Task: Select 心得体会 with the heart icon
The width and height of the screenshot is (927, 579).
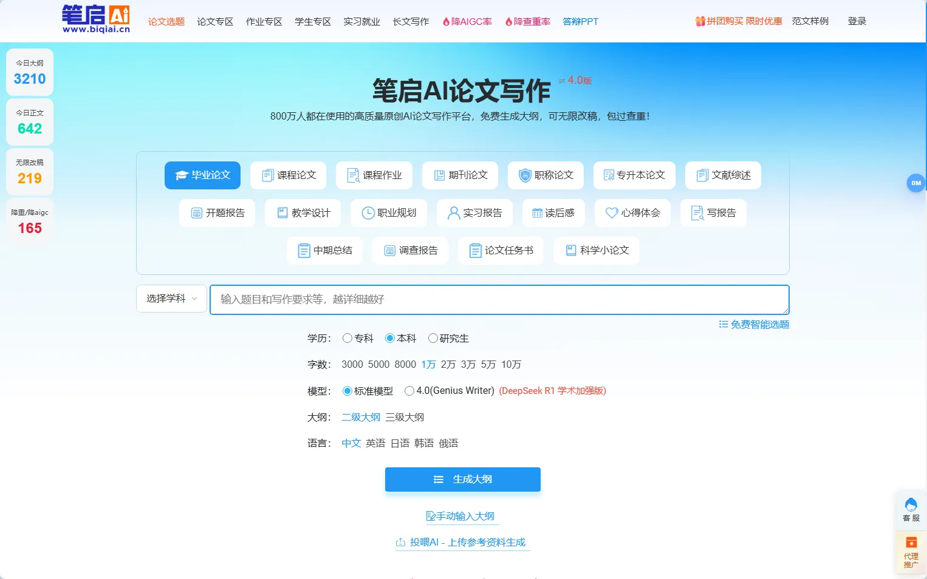Action: point(632,213)
